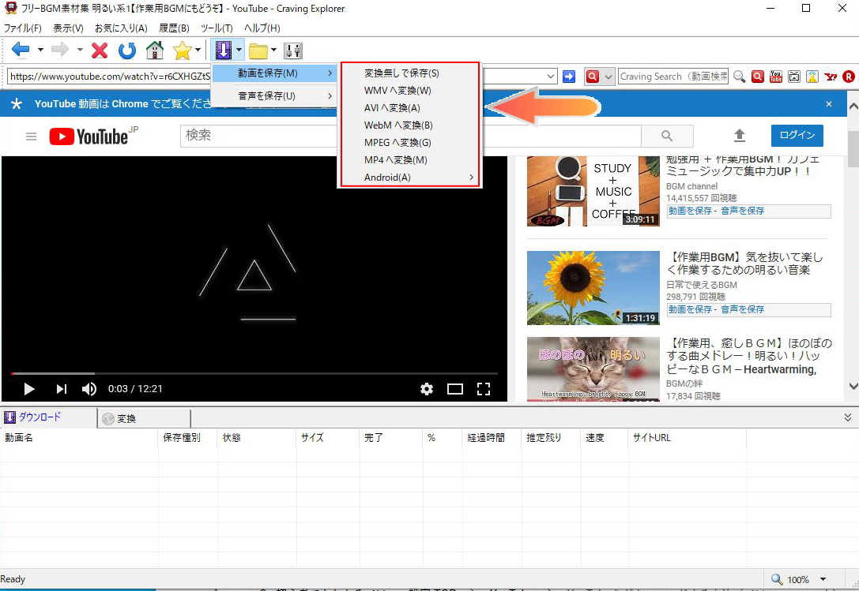859x591 pixels.
Task: Click the Rakuten R search icon
Action: (x=849, y=77)
